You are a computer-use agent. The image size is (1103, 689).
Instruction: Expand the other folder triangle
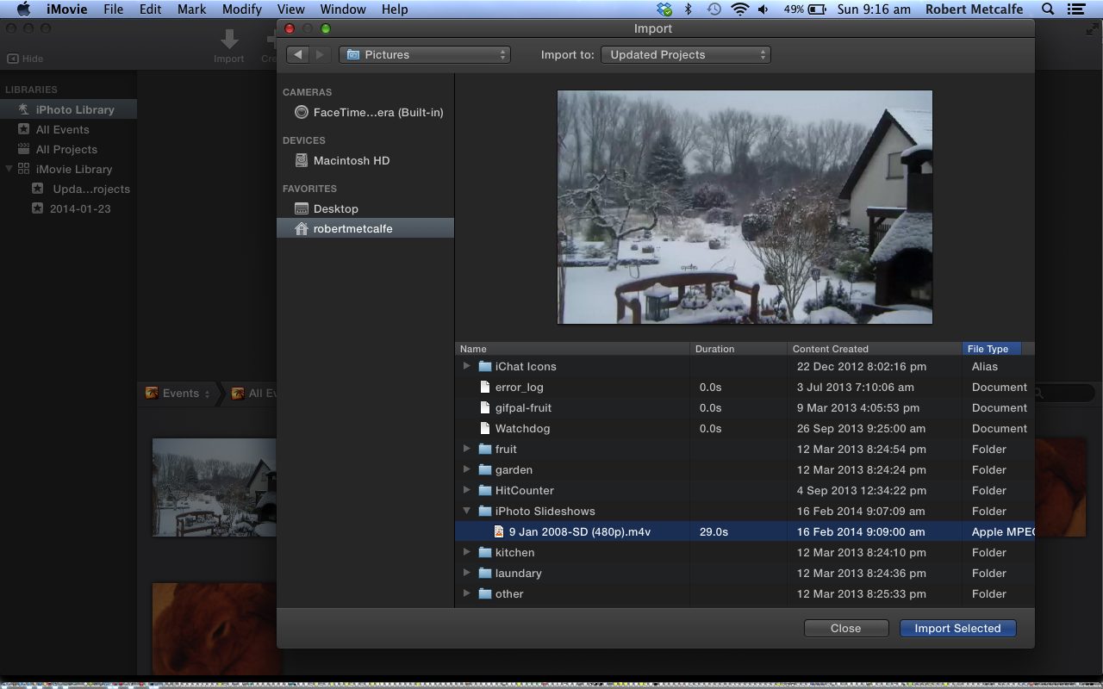467,593
